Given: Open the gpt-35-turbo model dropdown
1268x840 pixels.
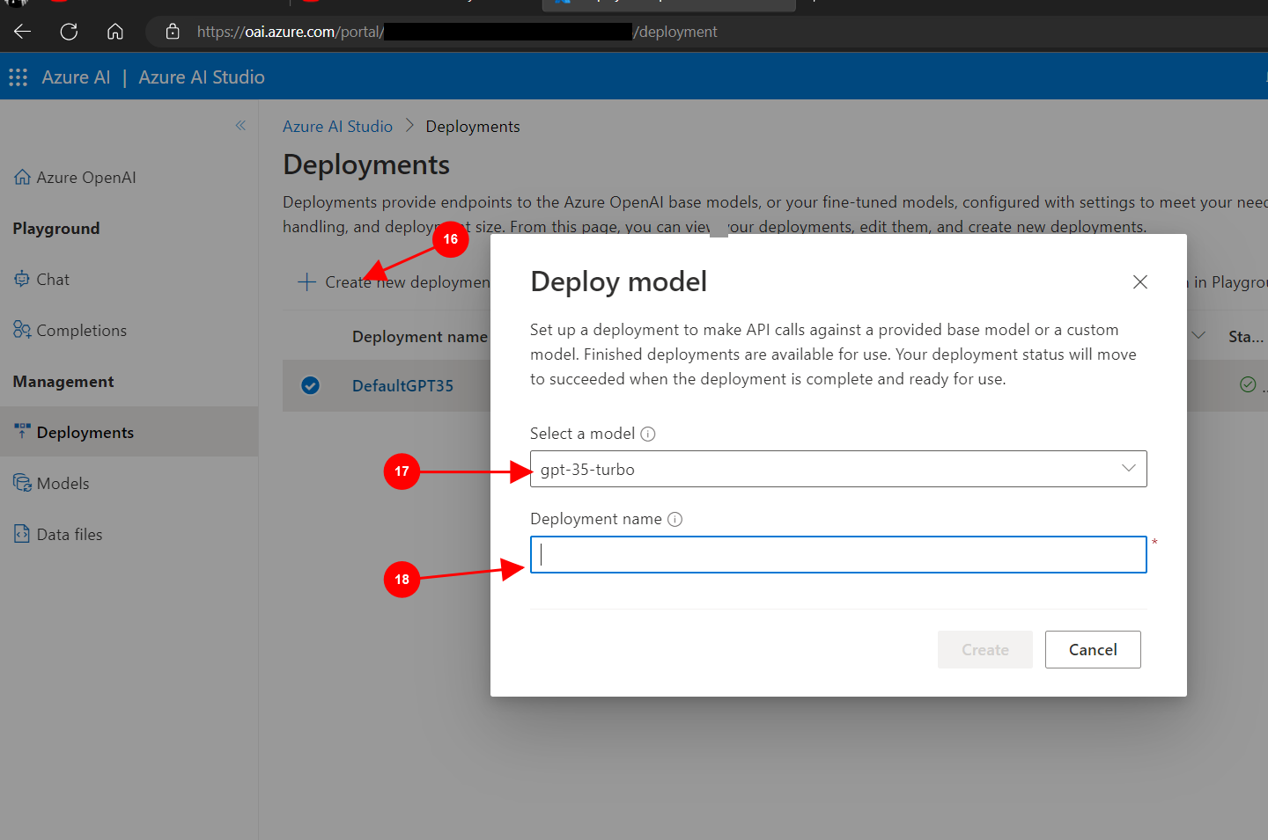Looking at the screenshot, I should click(837, 469).
